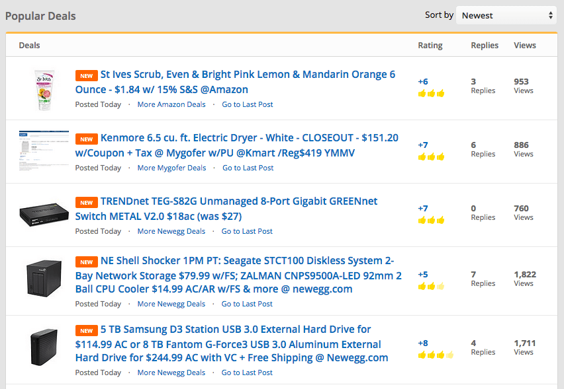Screen dimensions: 564x389
Task: Open More Newegg Deals under TRENDnet deal
Action: 171,231
